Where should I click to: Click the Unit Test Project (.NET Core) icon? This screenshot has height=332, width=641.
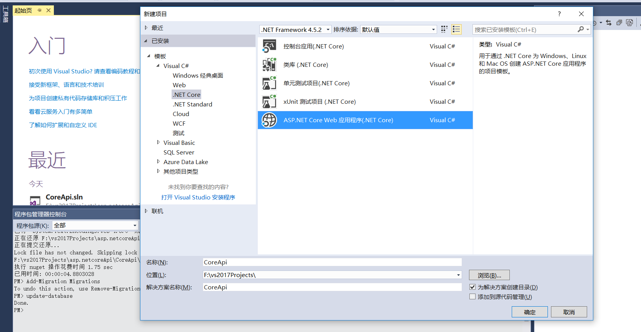click(x=269, y=83)
